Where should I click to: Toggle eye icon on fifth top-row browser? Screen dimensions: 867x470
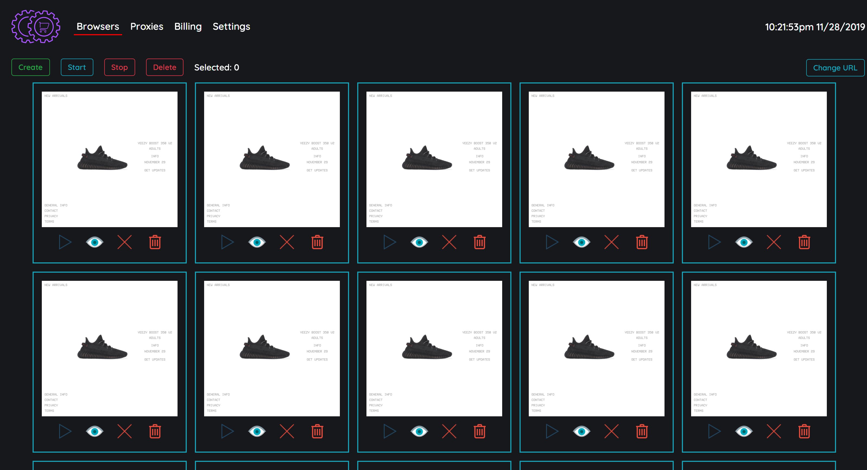tap(744, 242)
